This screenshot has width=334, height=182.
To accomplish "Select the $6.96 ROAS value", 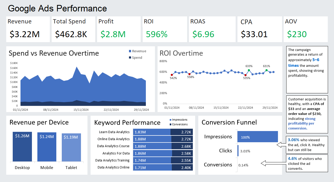I will [x=203, y=34].
